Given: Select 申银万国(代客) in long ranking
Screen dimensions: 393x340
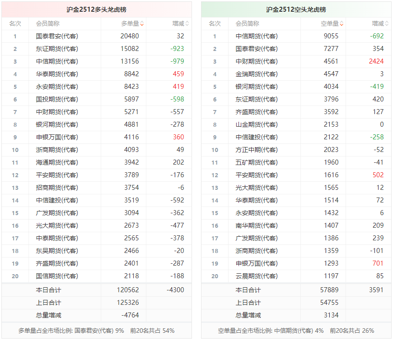Looking at the screenshot, I should (57, 137).
